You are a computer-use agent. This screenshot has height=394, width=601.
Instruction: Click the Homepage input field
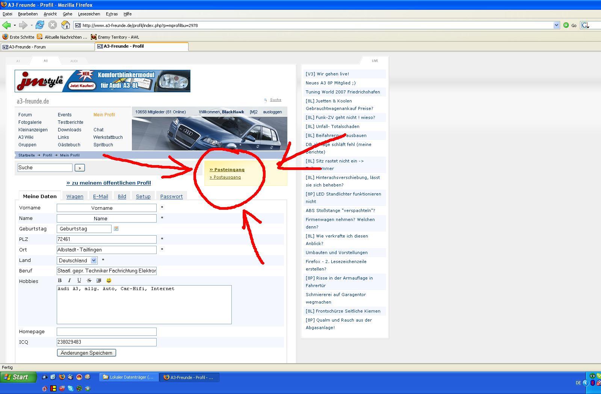[107, 332]
